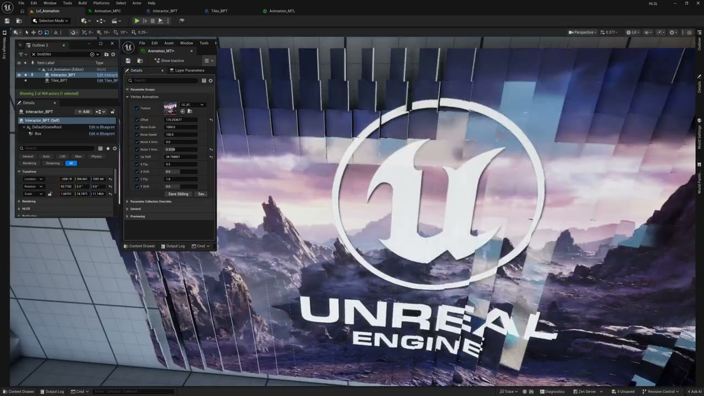Click Show Inactive button
This screenshot has width=704, height=396.
coord(169,61)
